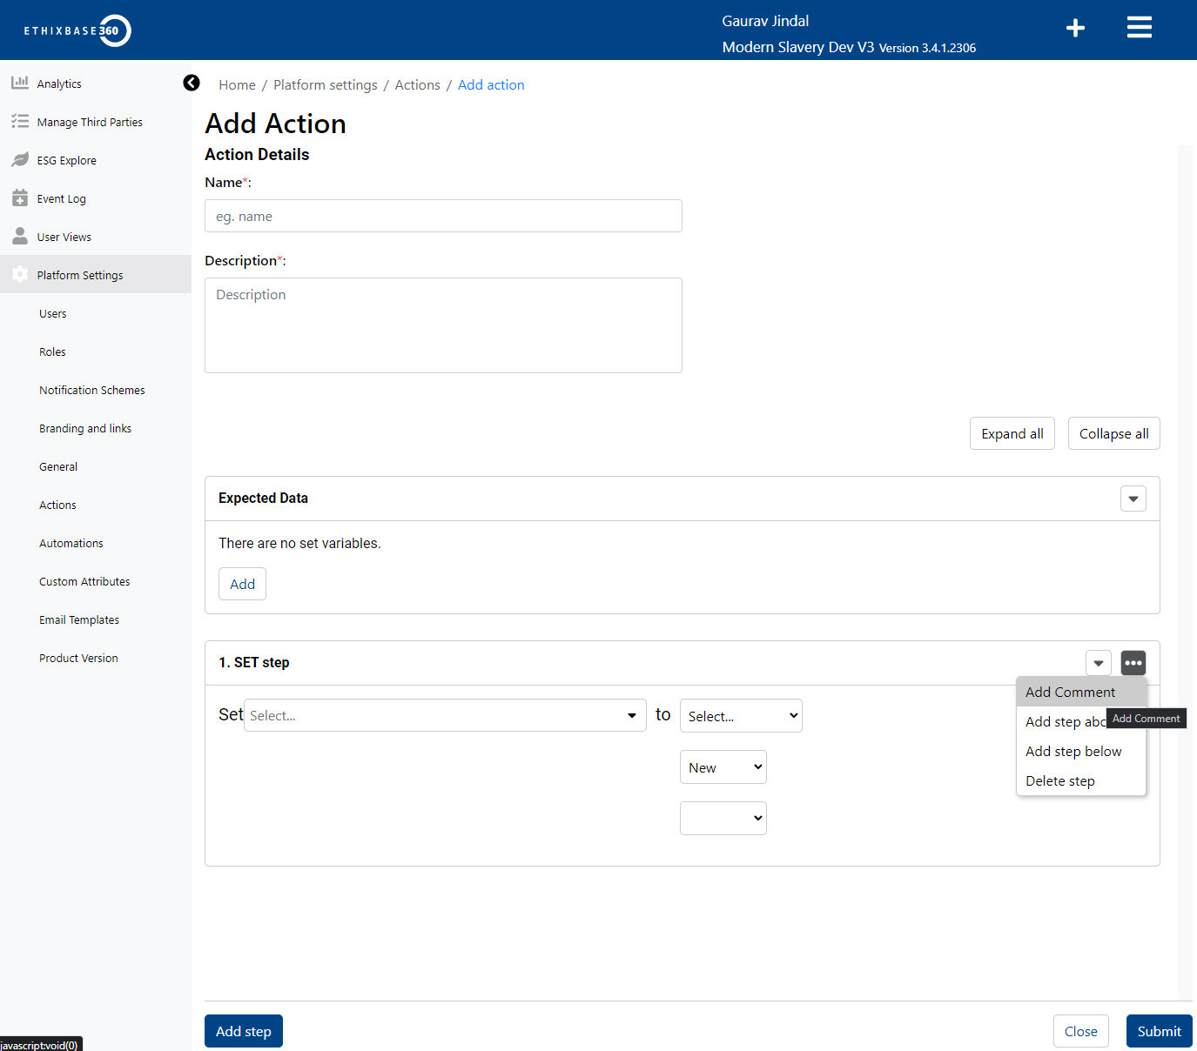Choose Add step below from the menu
1197x1051 pixels.
pyautogui.click(x=1073, y=751)
